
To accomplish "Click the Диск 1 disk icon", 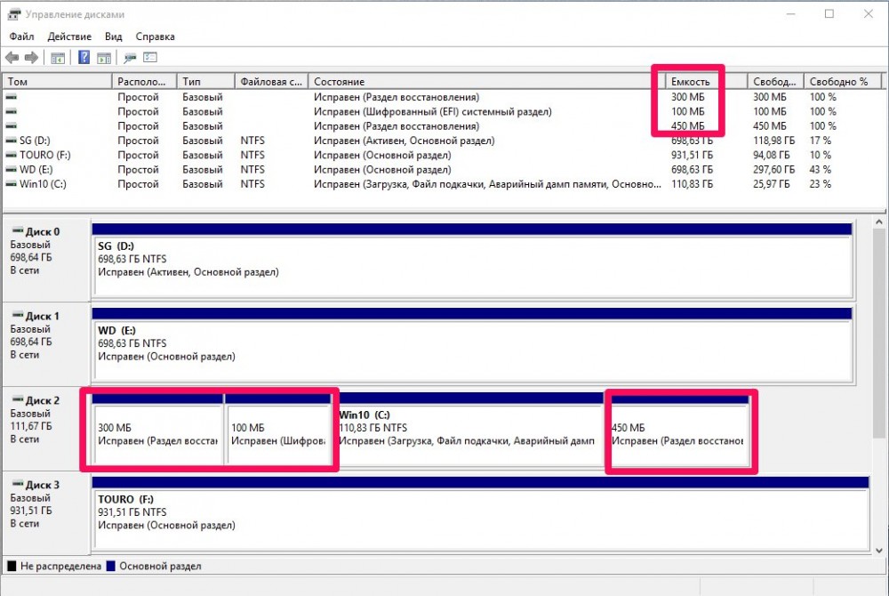I will (x=18, y=315).
